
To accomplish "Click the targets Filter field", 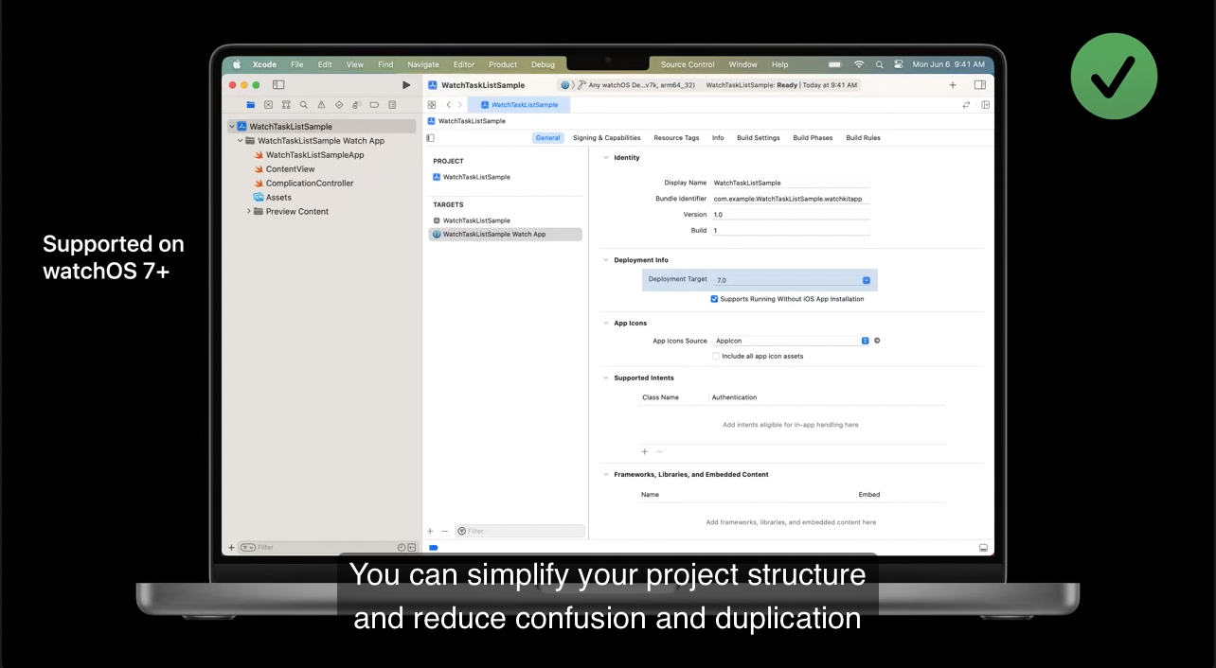I will point(520,531).
